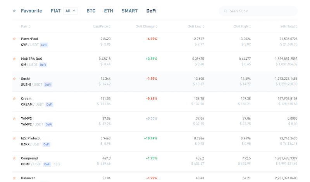Sort by the 24H Total column header

289,26
